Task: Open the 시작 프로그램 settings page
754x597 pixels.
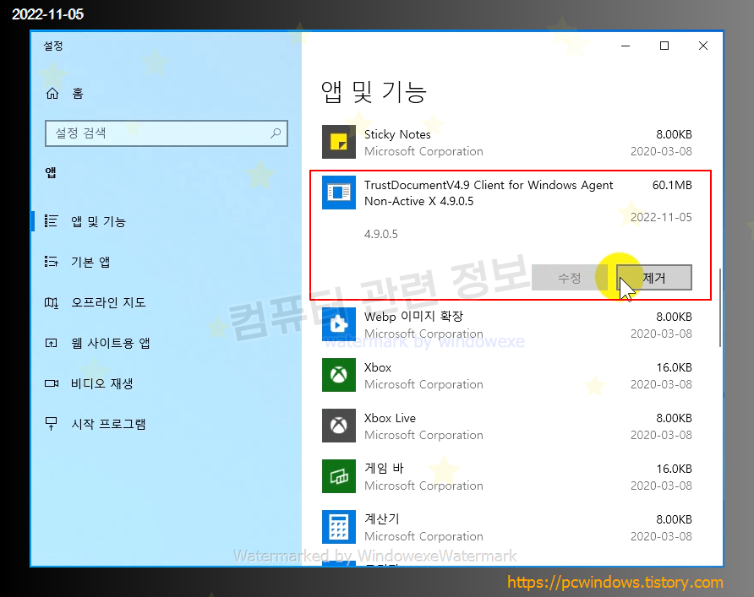Action: [166, 424]
